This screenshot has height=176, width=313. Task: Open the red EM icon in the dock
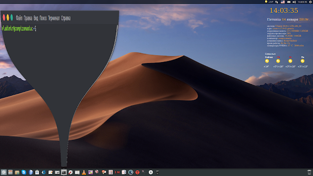(117, 172)
